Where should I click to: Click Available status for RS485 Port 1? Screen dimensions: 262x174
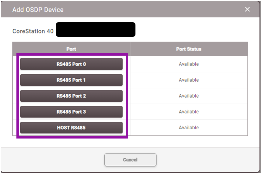189,80
